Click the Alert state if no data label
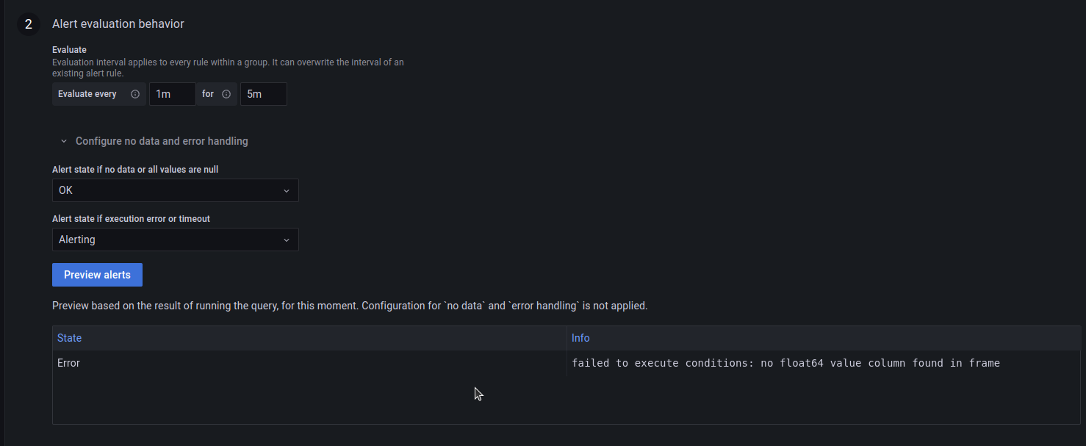 click(135, 169)
